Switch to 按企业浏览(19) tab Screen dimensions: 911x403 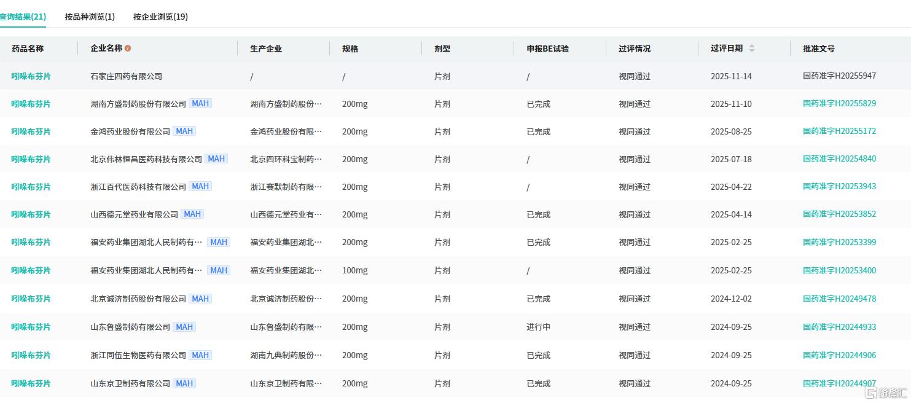[160, 17]
